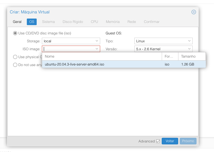The width and height of the screenshot is (214, 152).
Task: Click the Voltar button
Action: (170, 141)
